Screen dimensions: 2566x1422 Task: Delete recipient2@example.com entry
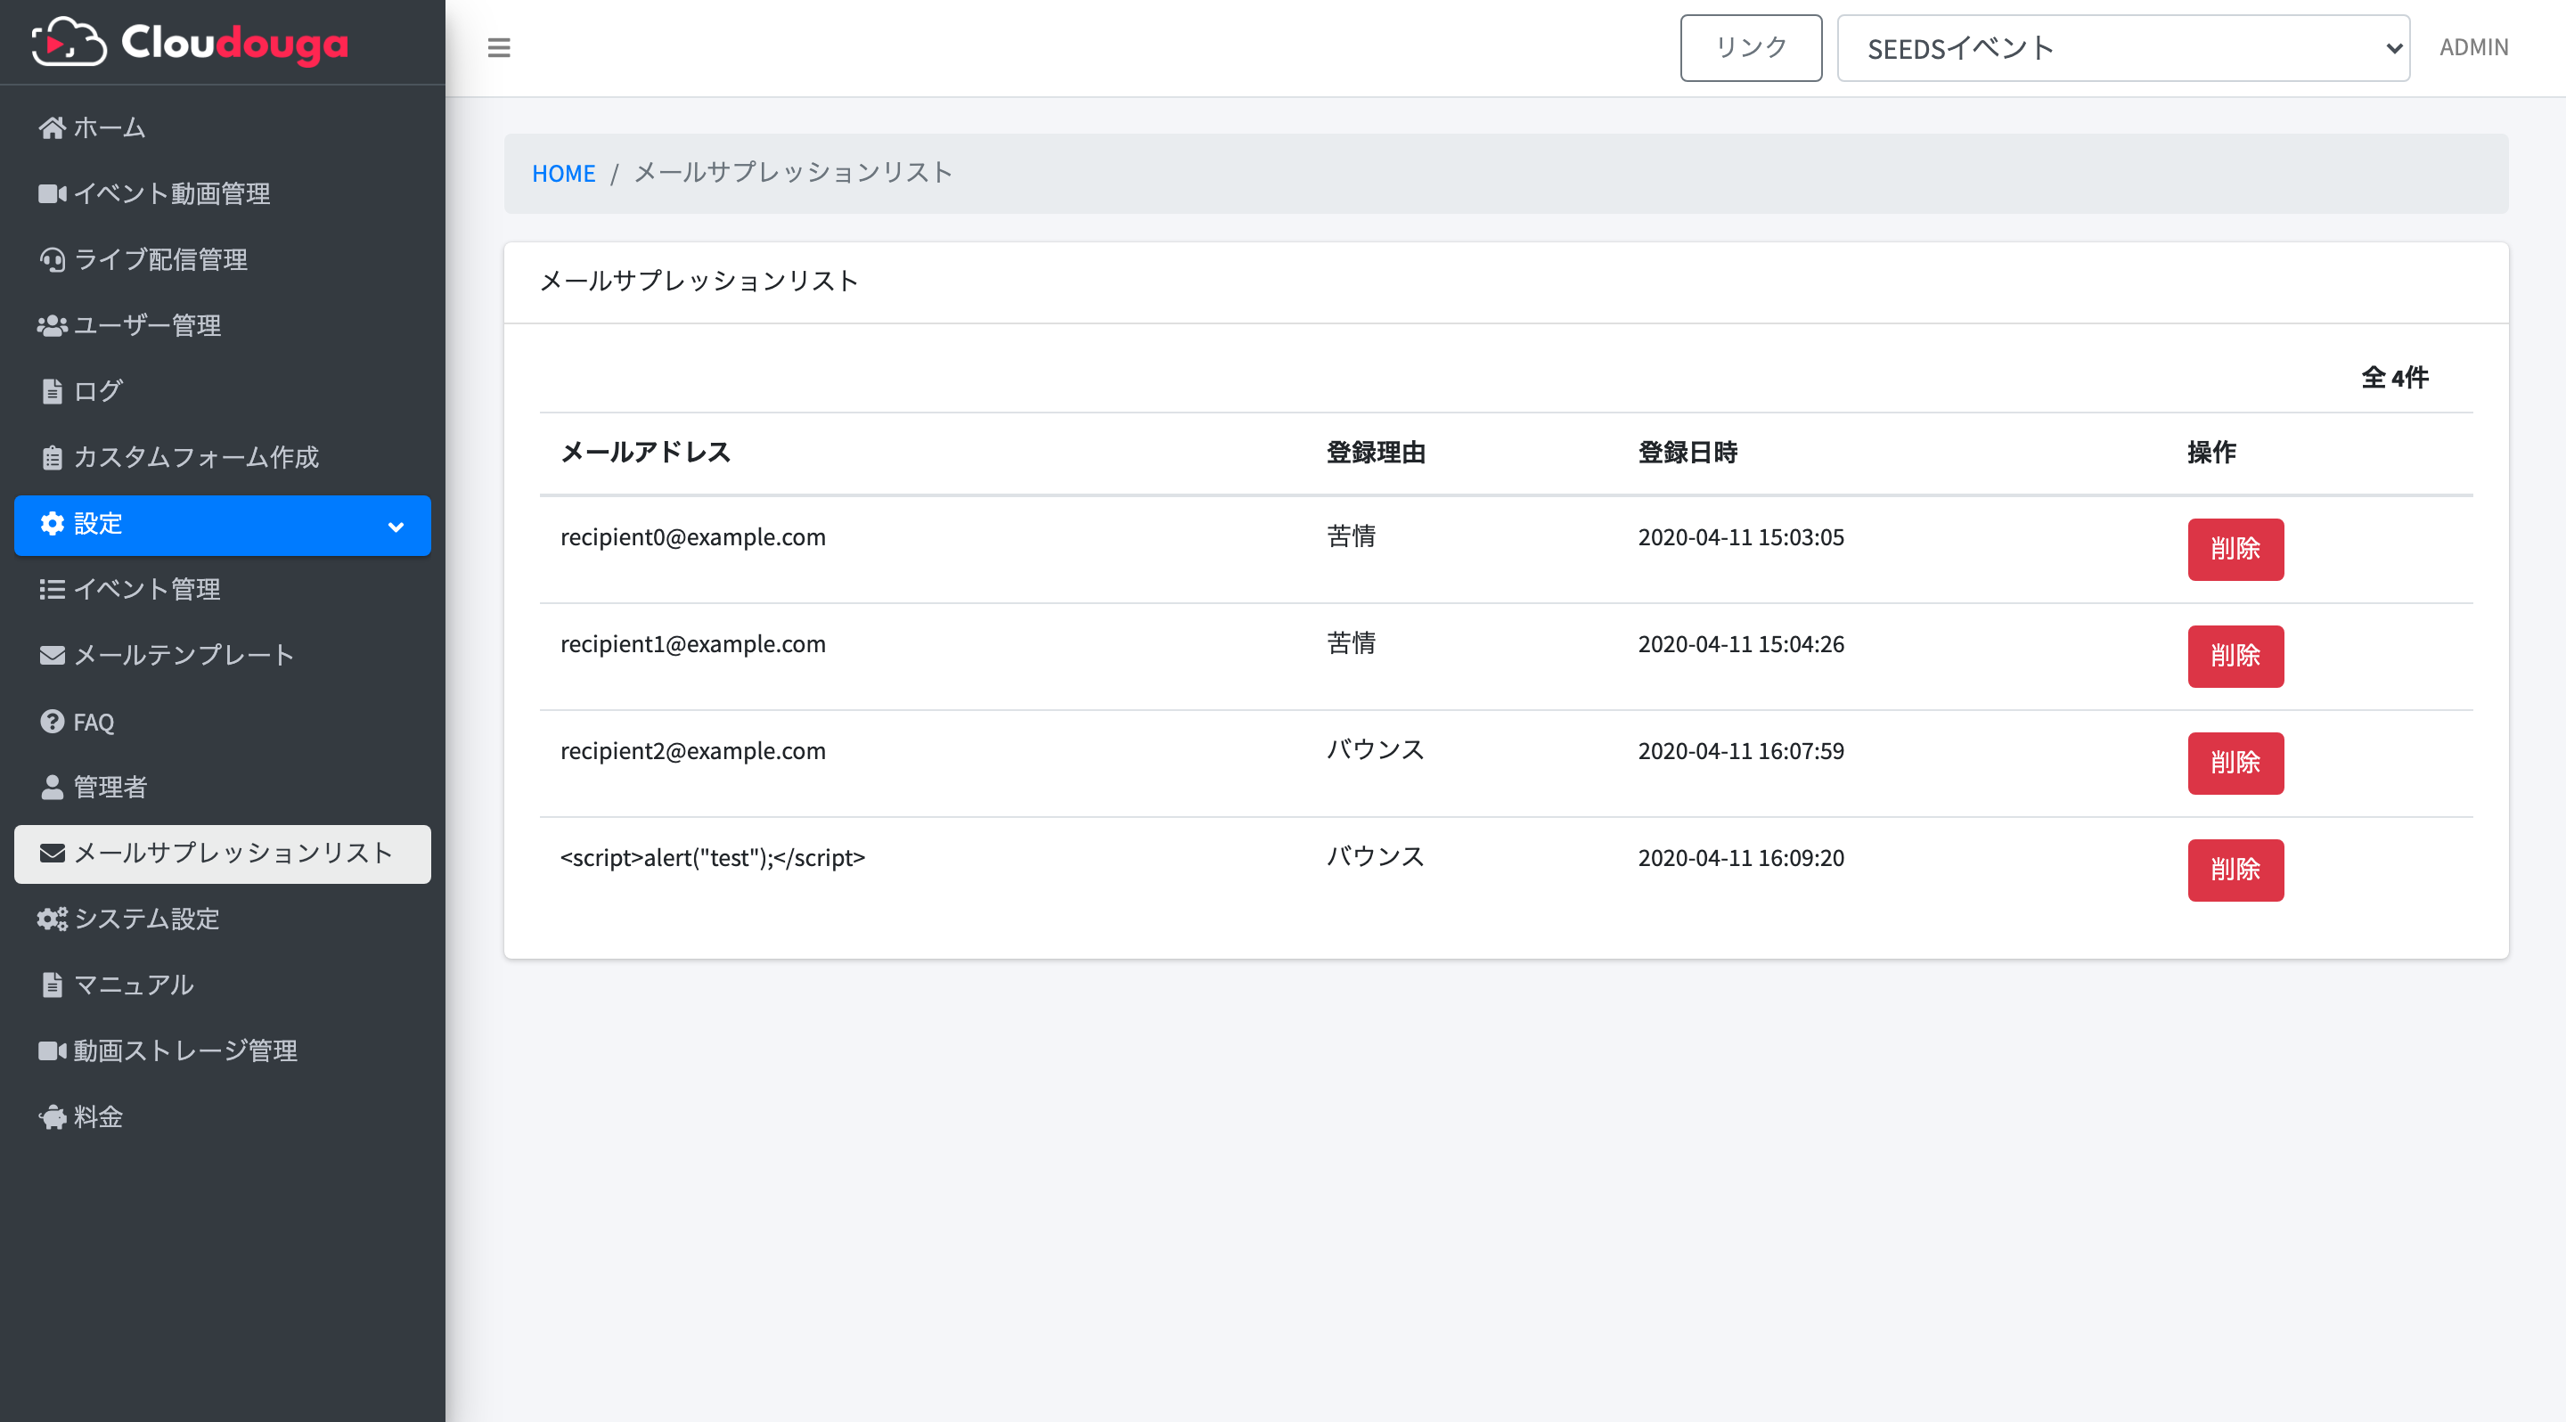click(2235, 763)
